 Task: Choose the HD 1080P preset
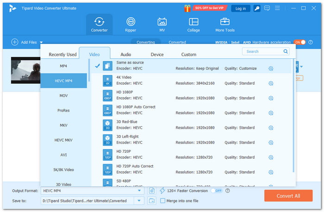pyautogui.click(x=191, y=95)
